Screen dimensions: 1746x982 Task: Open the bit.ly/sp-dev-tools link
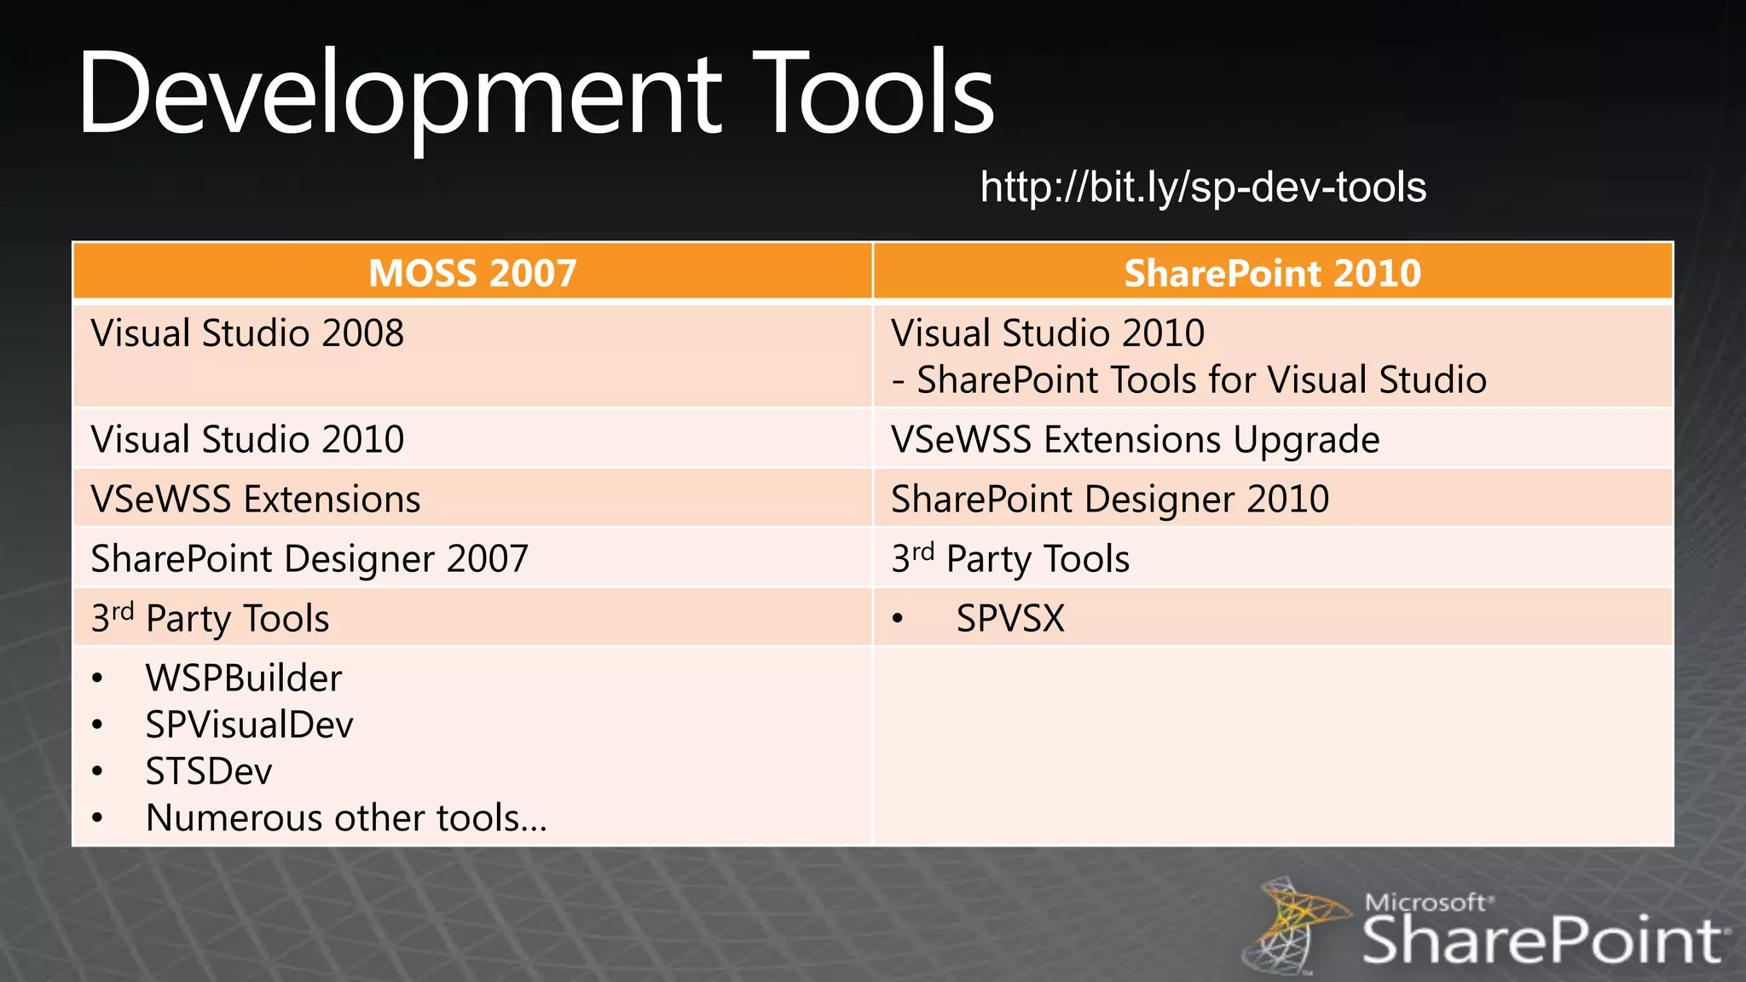(1203, 187)
